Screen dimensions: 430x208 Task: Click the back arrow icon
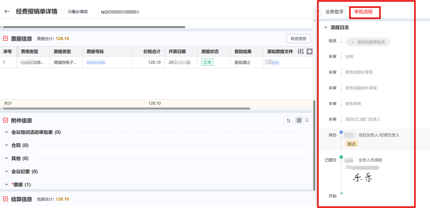point(7,12)
